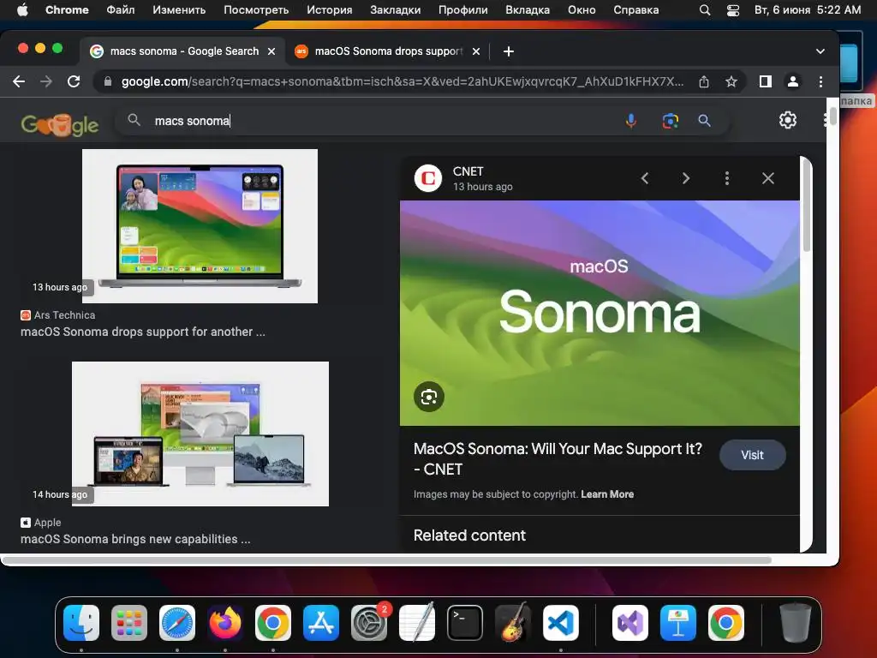Open Visual Studio from the Dock
Viewport: 877px width, 658px height.
coord(630,623)
